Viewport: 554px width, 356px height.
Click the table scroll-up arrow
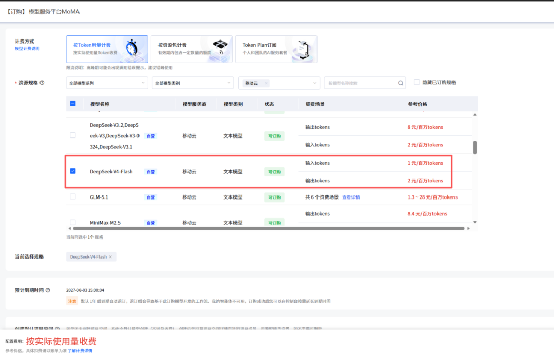pos(475,115)
